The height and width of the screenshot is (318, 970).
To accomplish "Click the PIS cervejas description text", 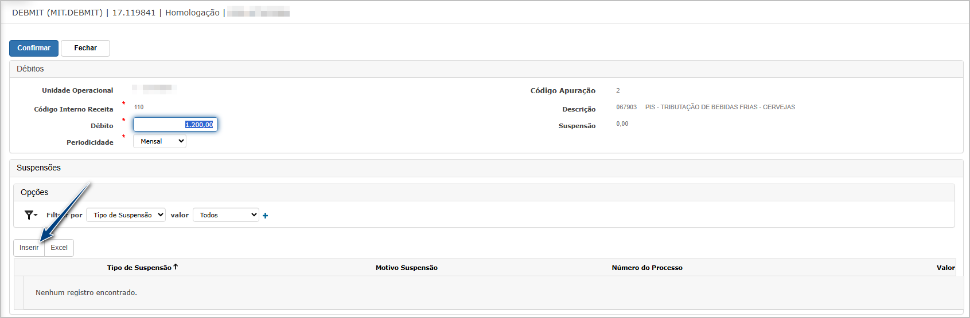I will 719,107.
